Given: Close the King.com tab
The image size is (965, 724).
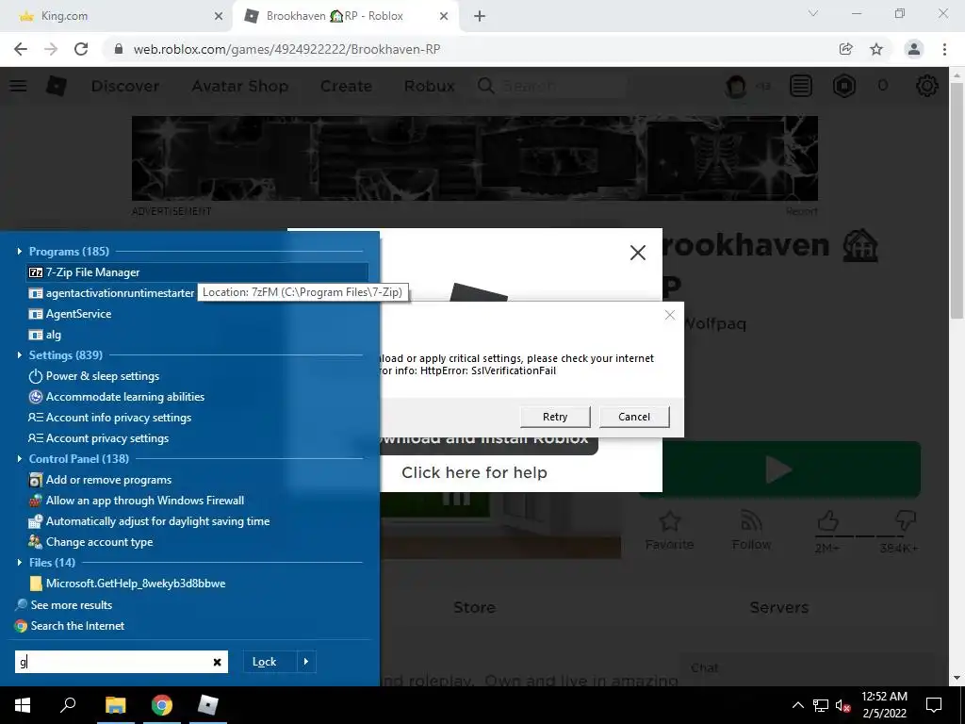Looking at the screenshot, I should [219, 17].
